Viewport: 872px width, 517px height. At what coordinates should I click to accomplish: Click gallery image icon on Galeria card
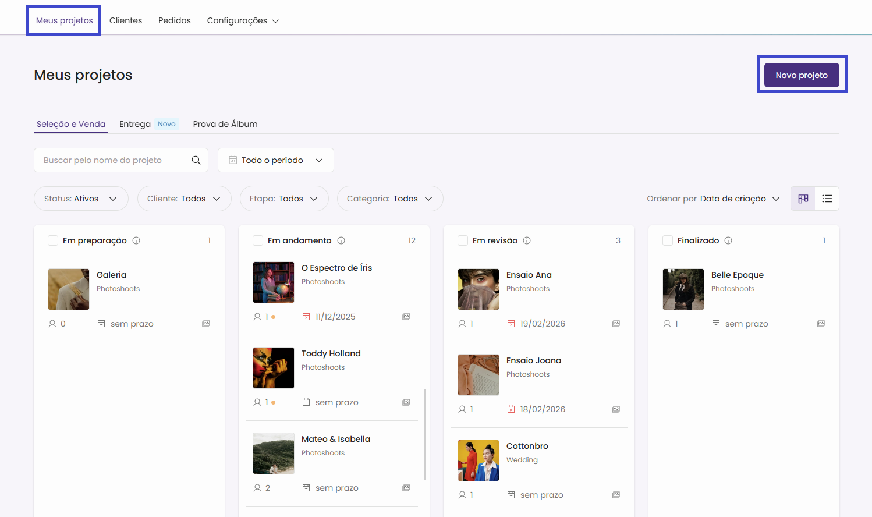click(206, 324)
